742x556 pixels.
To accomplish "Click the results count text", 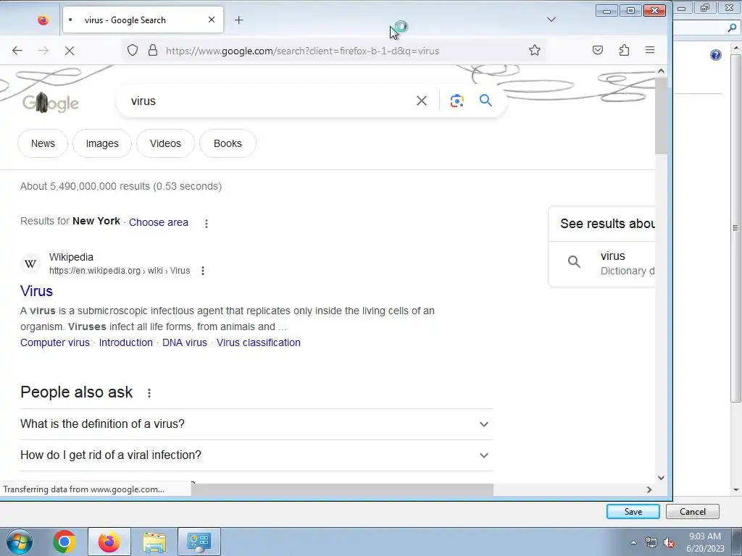I will click(121, 186).
